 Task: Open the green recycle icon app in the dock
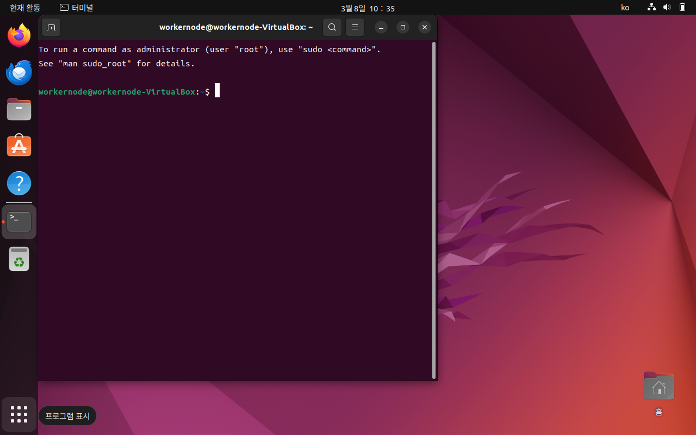pyautogui.click(x=19, y=259)
